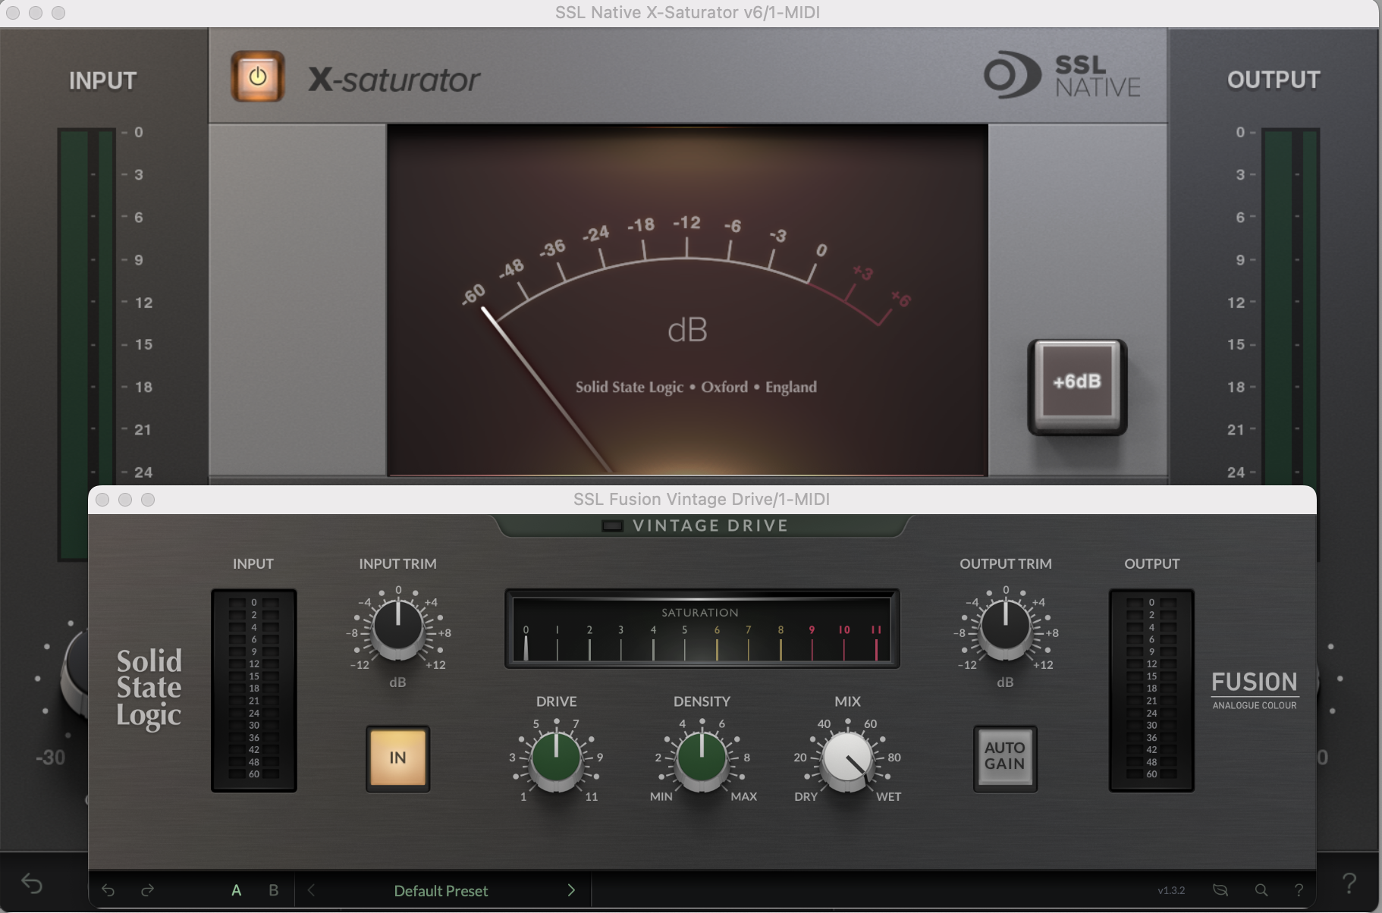
Task: Click the previous preset chevron
Action: click(x=310, y=890)
